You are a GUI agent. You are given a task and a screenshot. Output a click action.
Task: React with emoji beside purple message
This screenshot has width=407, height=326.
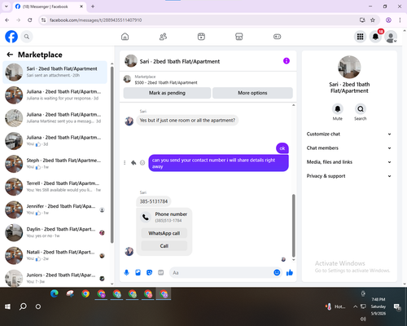click(142, 163)
